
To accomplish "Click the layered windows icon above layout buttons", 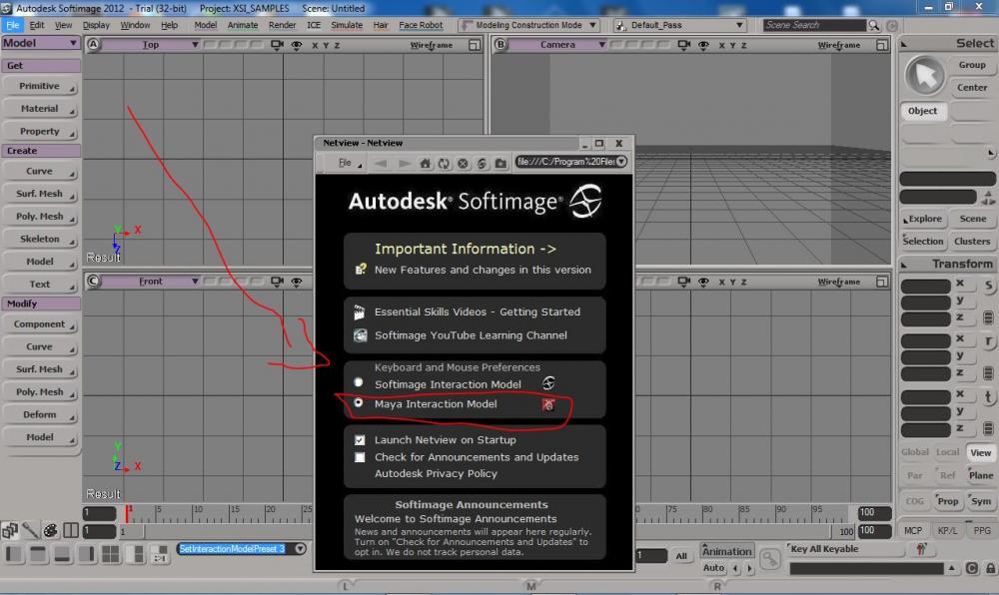I will point(10,530).
